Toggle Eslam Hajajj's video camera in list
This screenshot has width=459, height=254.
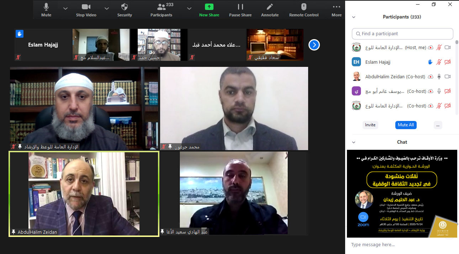(448, 62)
